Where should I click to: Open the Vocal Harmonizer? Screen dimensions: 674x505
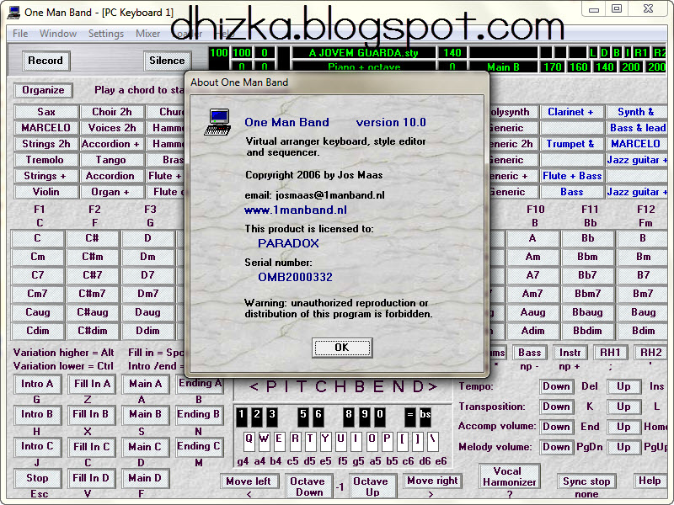(509, 476)
